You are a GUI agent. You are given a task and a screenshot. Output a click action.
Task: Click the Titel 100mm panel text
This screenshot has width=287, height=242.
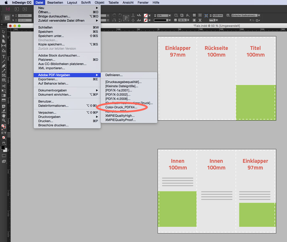(255, 51)
